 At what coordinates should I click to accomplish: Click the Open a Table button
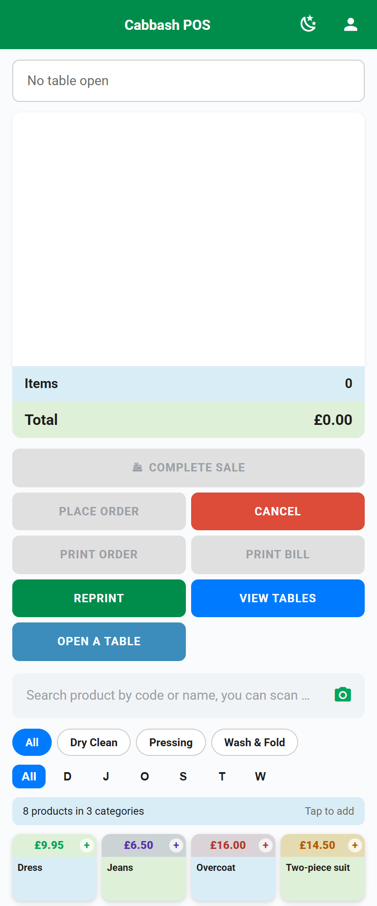[x=99, y=641]
